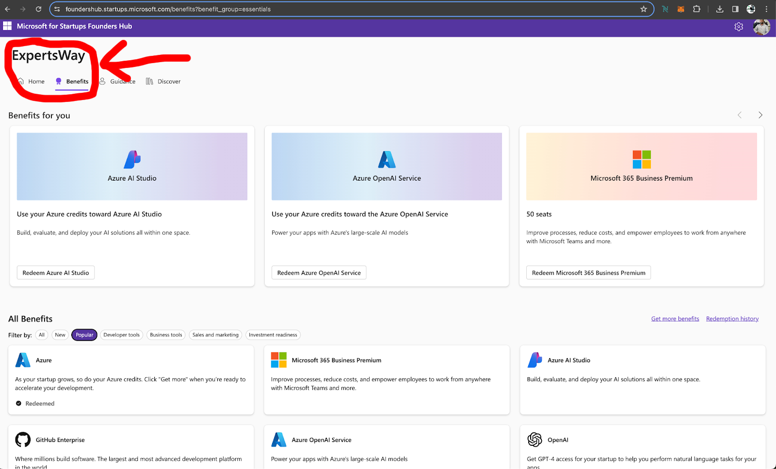The image size is (776, 469).
Task: Open the Redemption history link
Action: (732, 319)
